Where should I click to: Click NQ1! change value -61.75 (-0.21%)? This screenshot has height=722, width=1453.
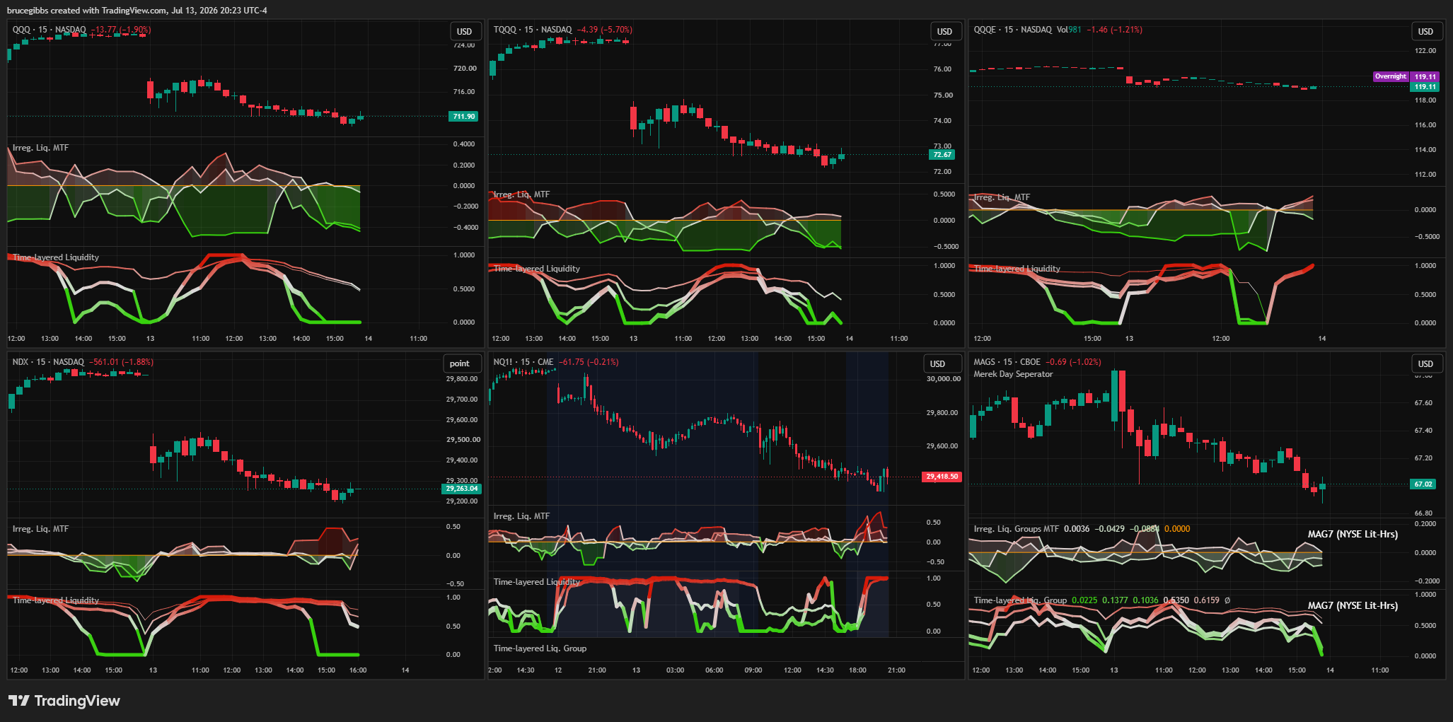(x=589, y=362)
